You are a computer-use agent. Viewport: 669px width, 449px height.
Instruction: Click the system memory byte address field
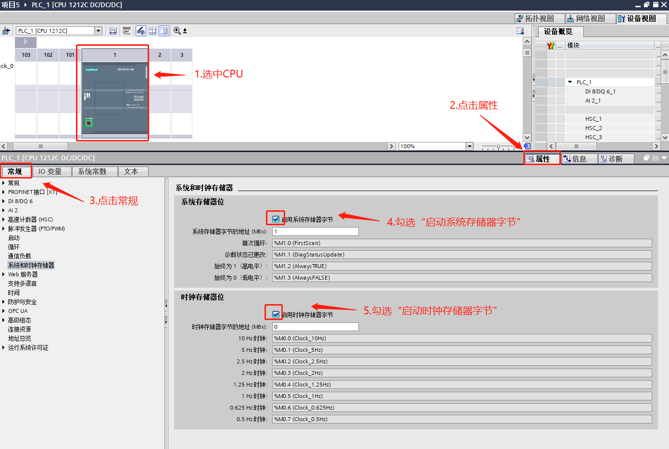pyautogui.click(x=316, y=231)
